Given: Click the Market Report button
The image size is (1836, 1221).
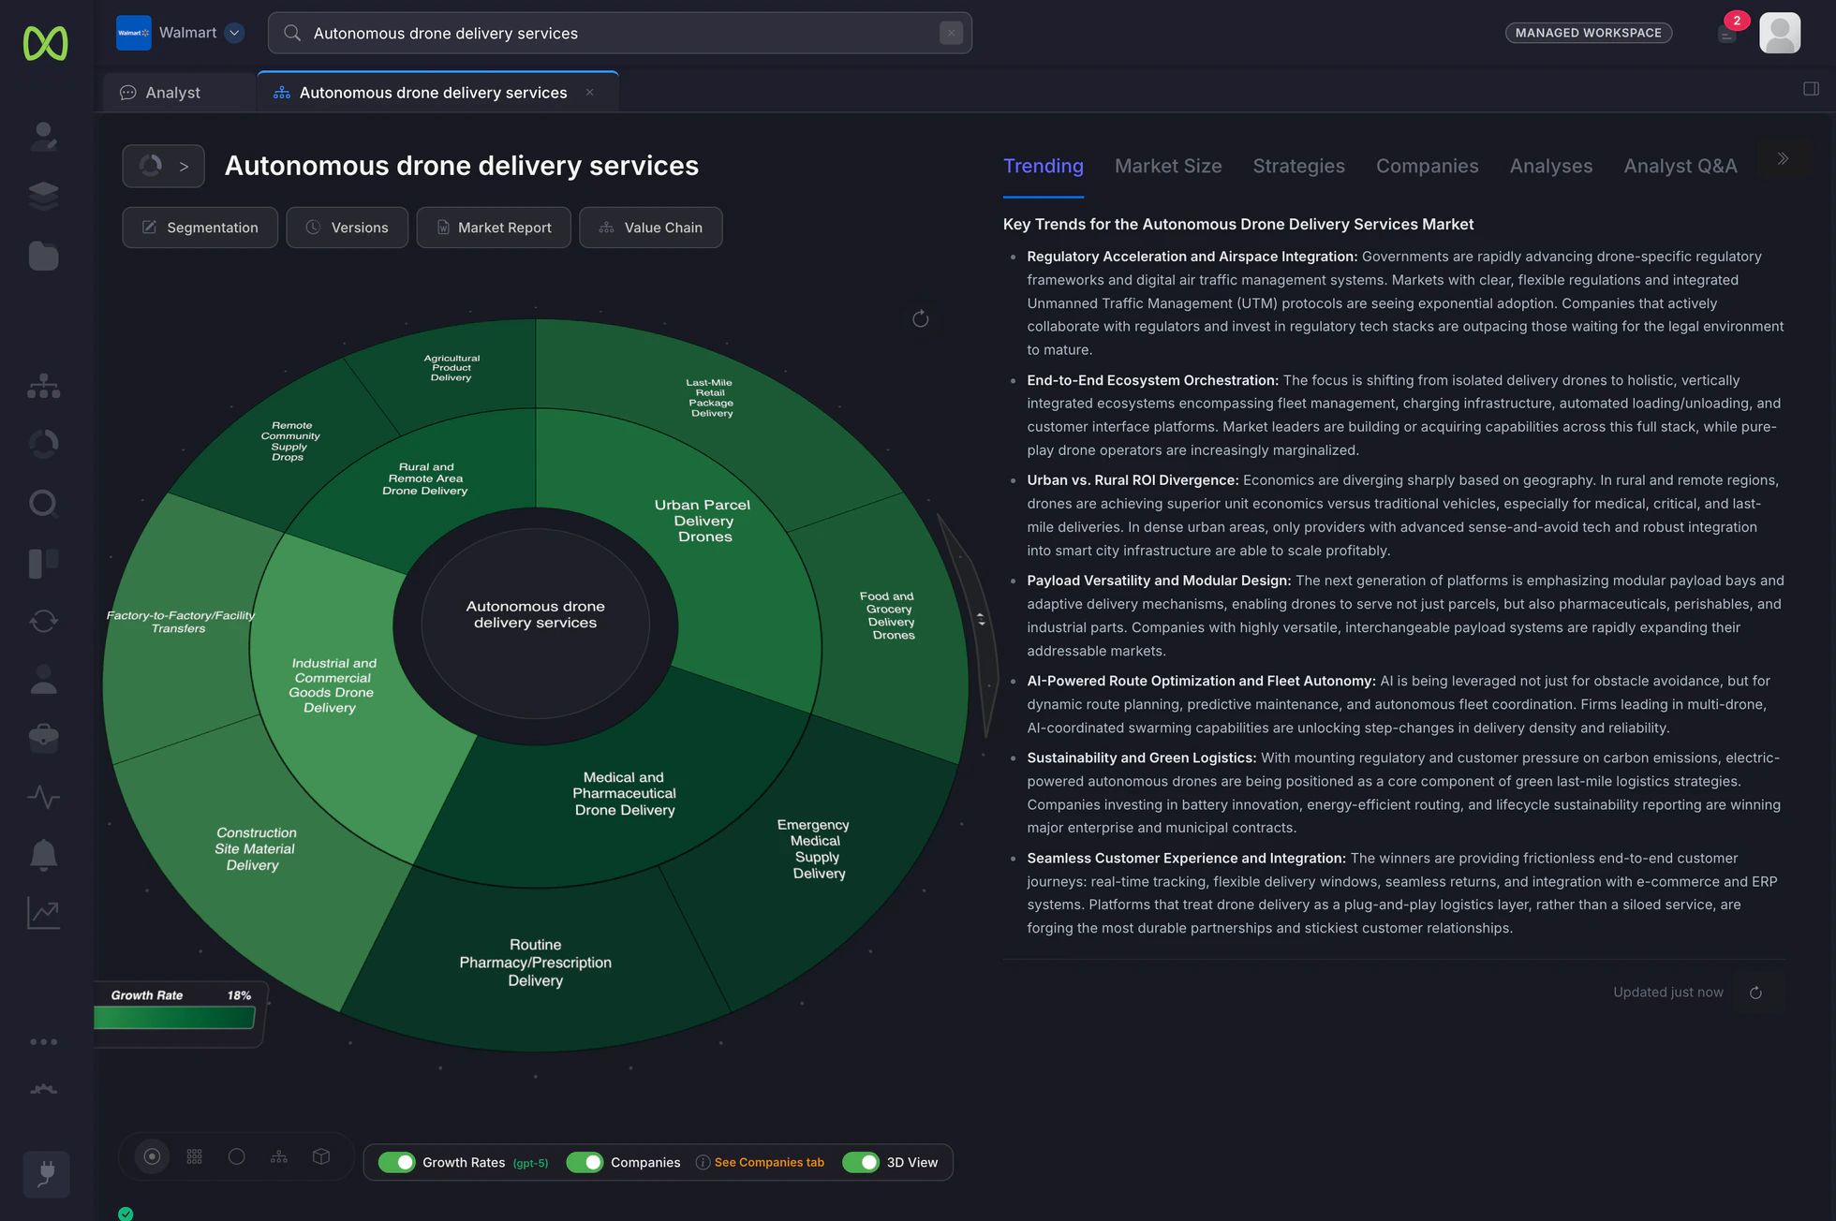Looking at the screenshot, I should (494, 228).
